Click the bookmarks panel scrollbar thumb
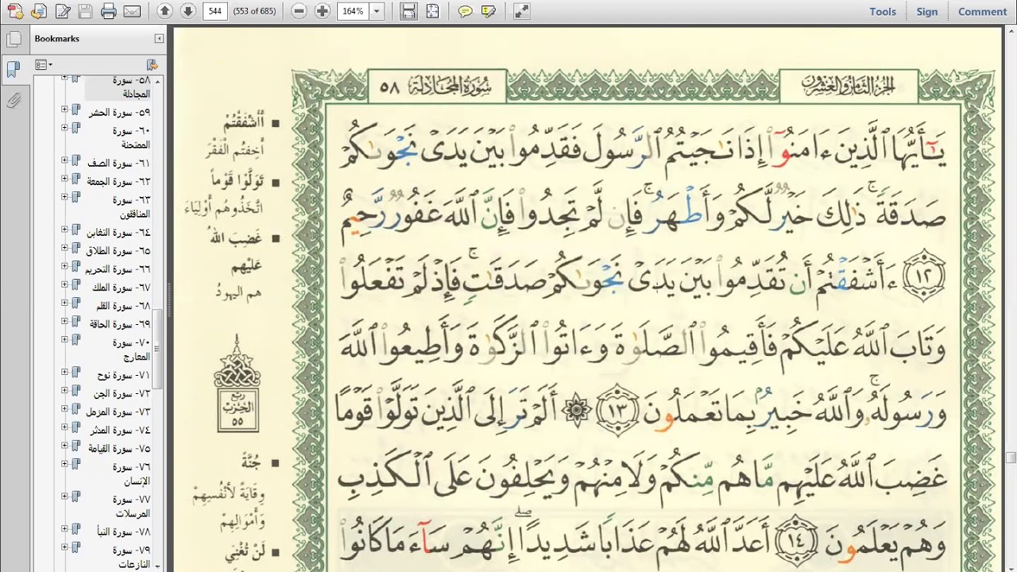The image size is (1017, 572). pos(157,349)
